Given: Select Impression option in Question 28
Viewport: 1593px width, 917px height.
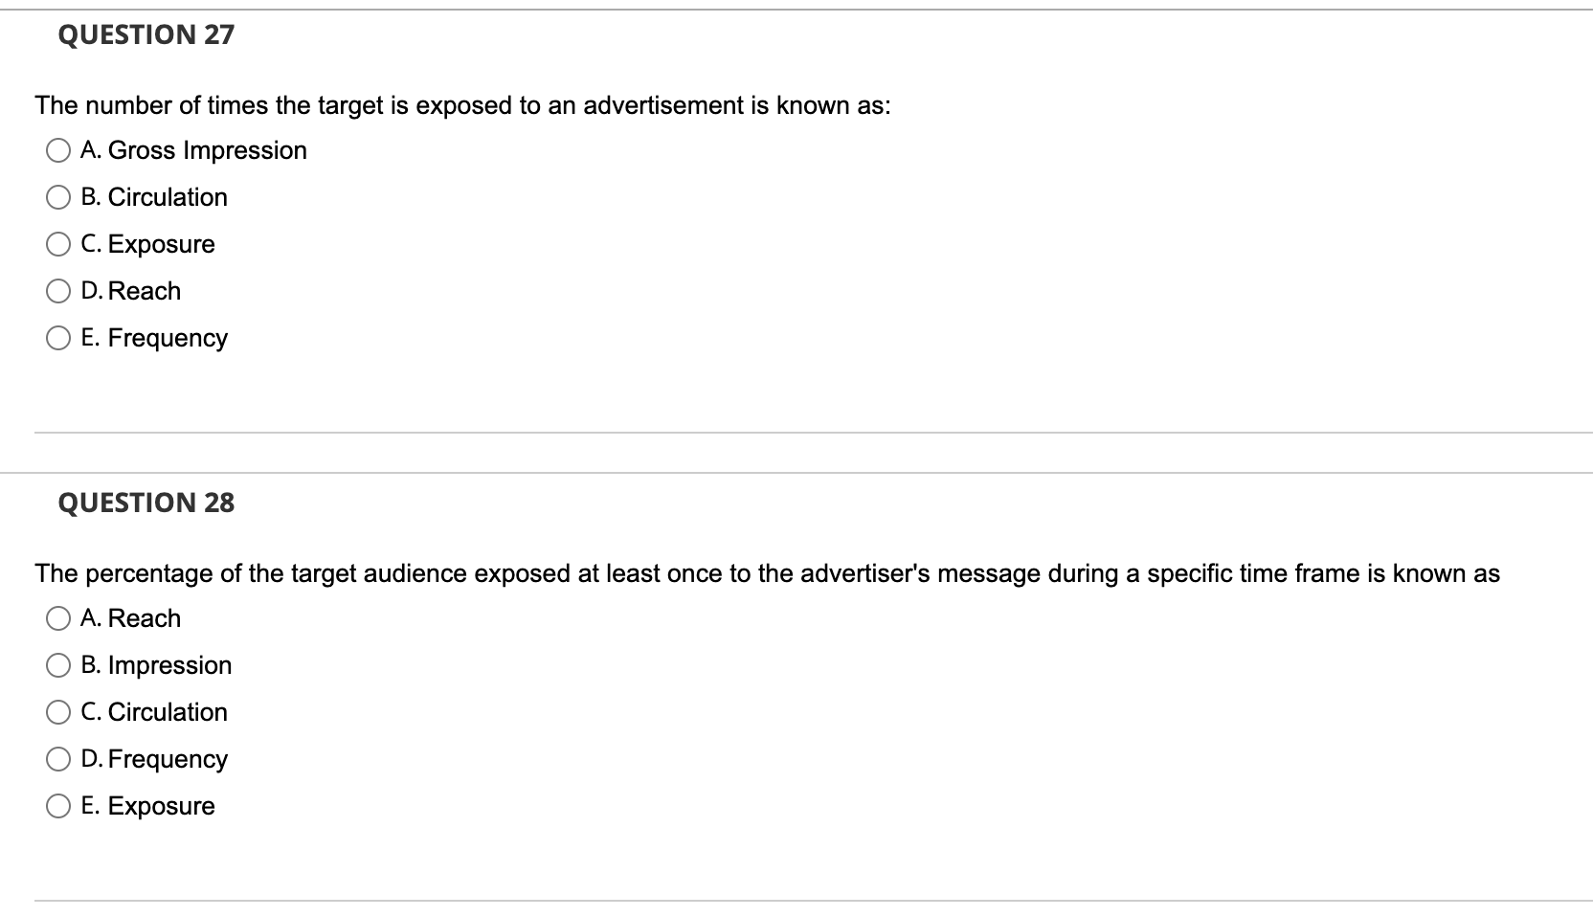Looking at the screenshot, I should pos(58,666).
